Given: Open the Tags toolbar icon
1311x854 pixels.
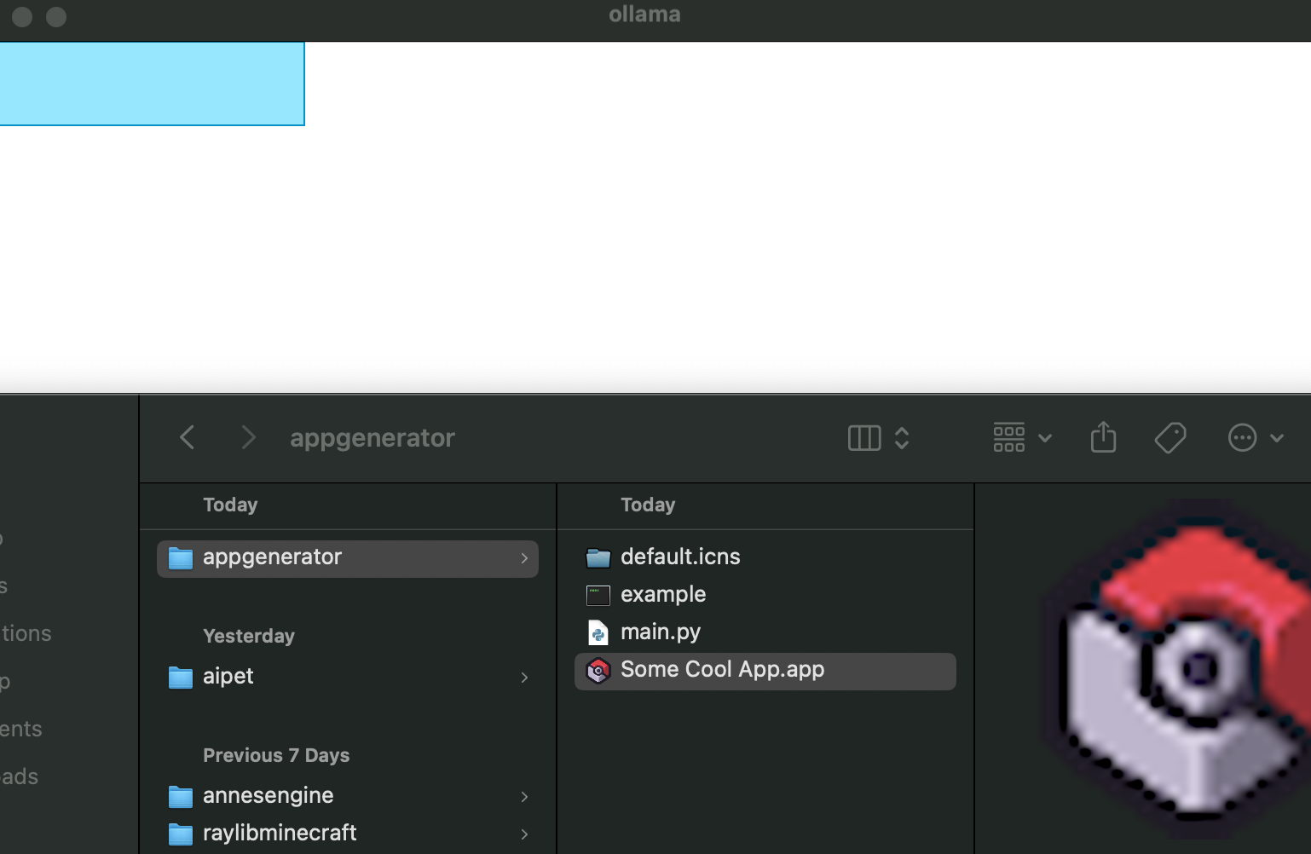Looking at the screenshot, I should tap(1170, 438).
